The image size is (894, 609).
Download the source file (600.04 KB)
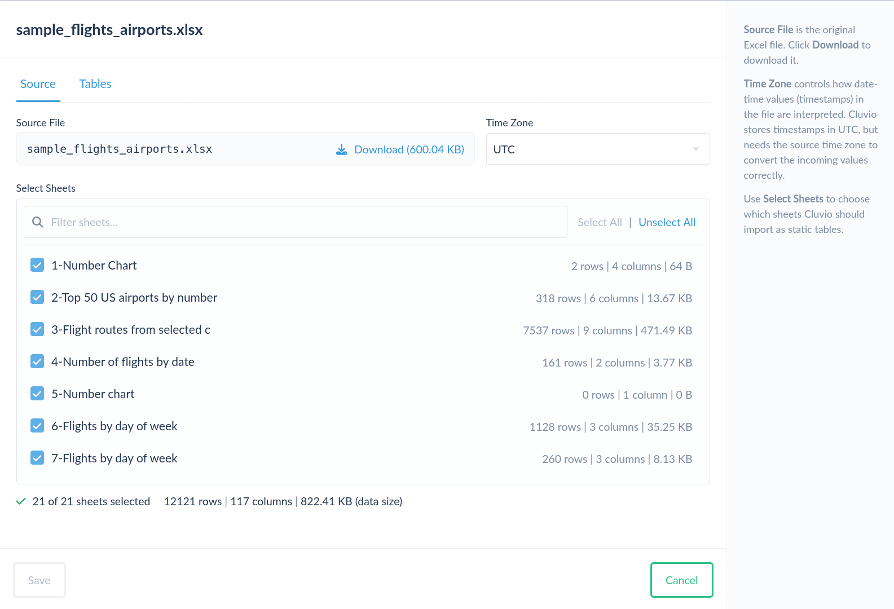(408, 149)
